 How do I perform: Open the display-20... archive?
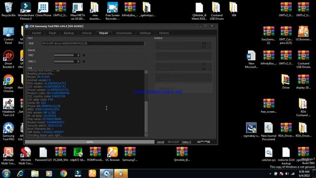pos(303,82)
